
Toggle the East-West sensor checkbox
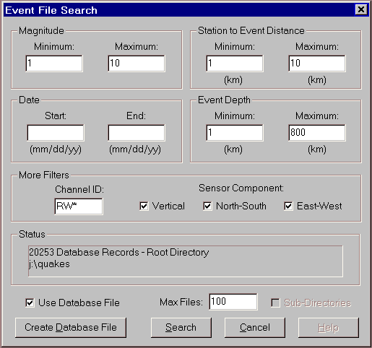pos(288,206)
